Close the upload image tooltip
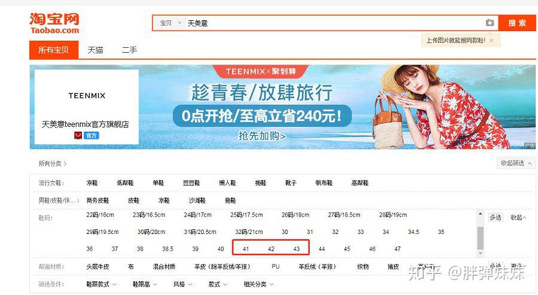 [491, 41]
